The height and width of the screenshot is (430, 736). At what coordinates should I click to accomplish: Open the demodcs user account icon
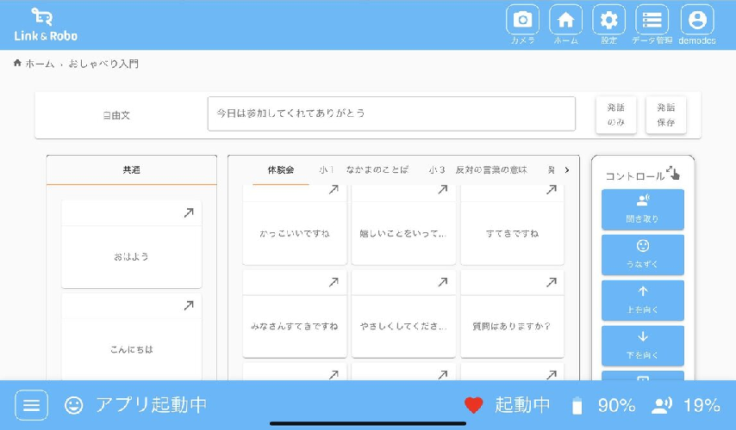pos(697,20)
